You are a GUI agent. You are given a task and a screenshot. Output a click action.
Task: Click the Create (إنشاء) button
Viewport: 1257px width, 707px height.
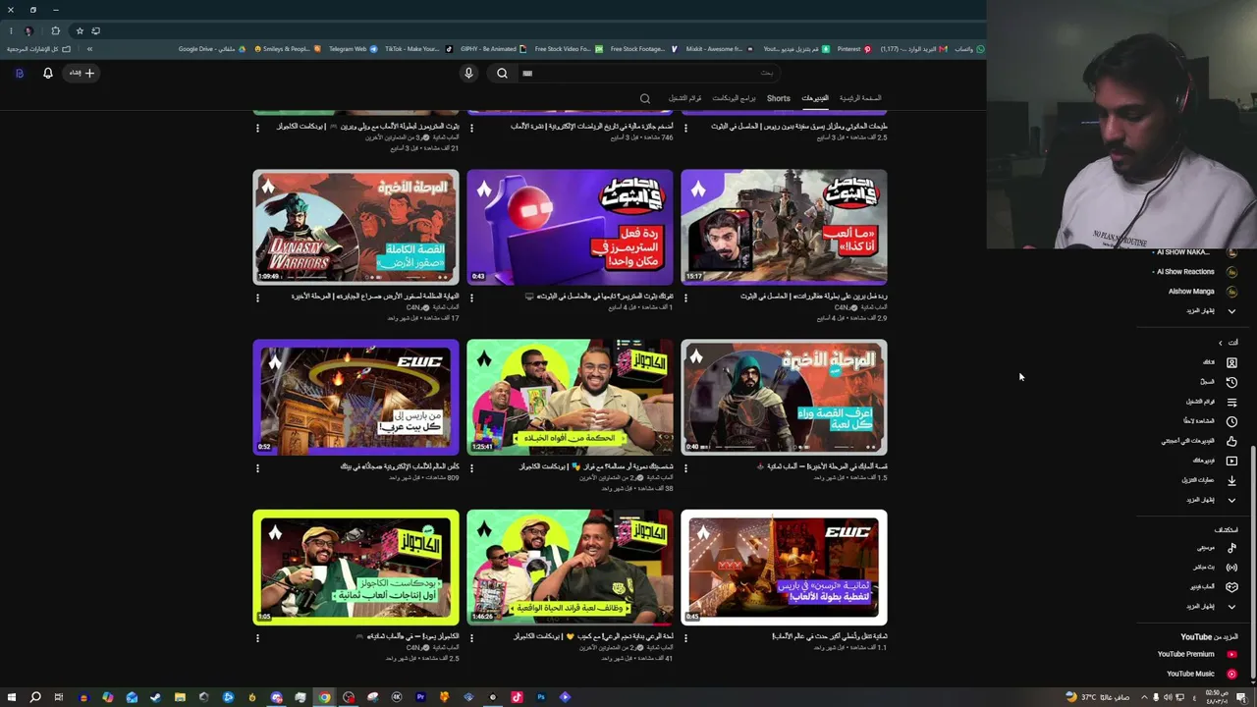82,73
